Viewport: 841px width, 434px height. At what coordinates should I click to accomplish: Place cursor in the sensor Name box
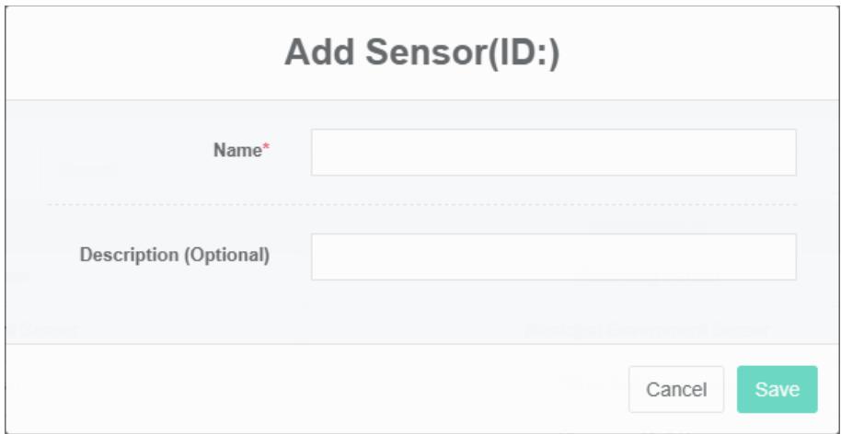553,152
